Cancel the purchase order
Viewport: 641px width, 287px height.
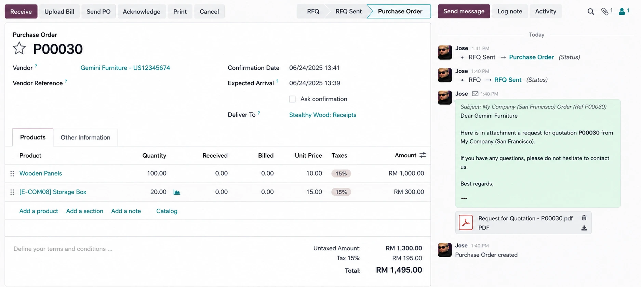(x=209, y=12)
